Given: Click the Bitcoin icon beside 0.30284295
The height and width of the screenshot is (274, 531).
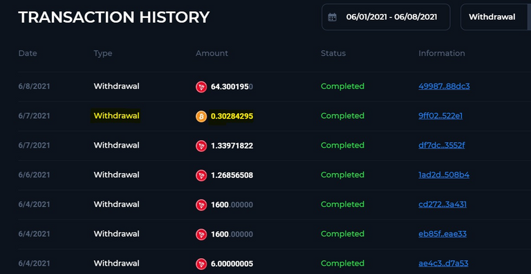Looking at the screenshot, I should pyautogui.click(x=201, y=117).
